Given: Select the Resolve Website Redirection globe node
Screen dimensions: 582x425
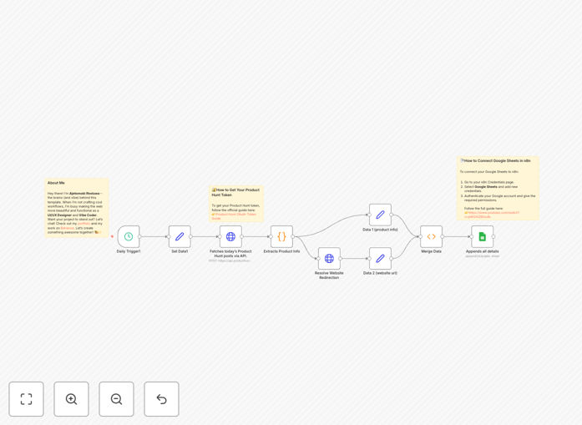Looking at the screenshot, I should [329, 258].
